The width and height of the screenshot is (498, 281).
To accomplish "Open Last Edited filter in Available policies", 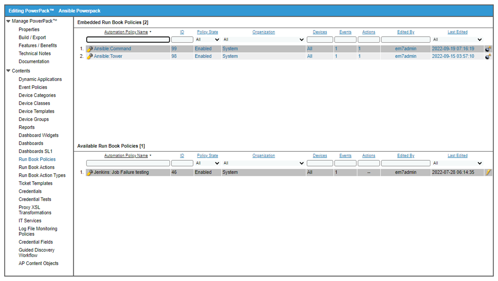I will 457,163.
